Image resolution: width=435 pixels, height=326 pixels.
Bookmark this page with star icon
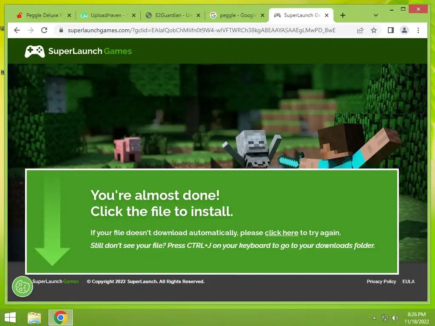374,30
